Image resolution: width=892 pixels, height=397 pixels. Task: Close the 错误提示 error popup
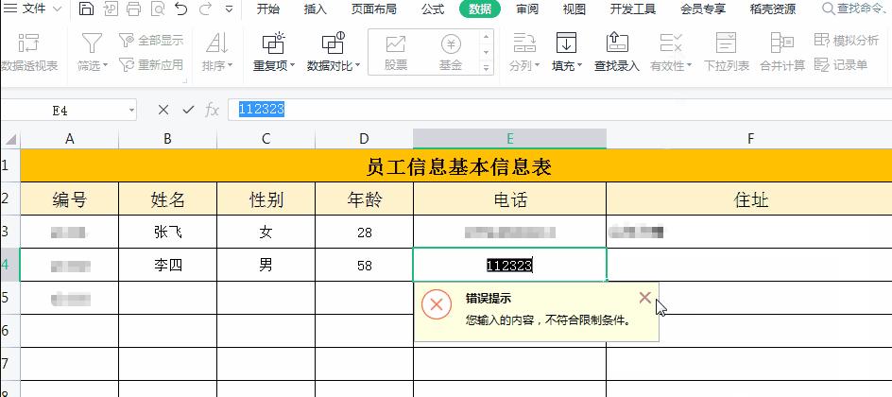(644, 298)
